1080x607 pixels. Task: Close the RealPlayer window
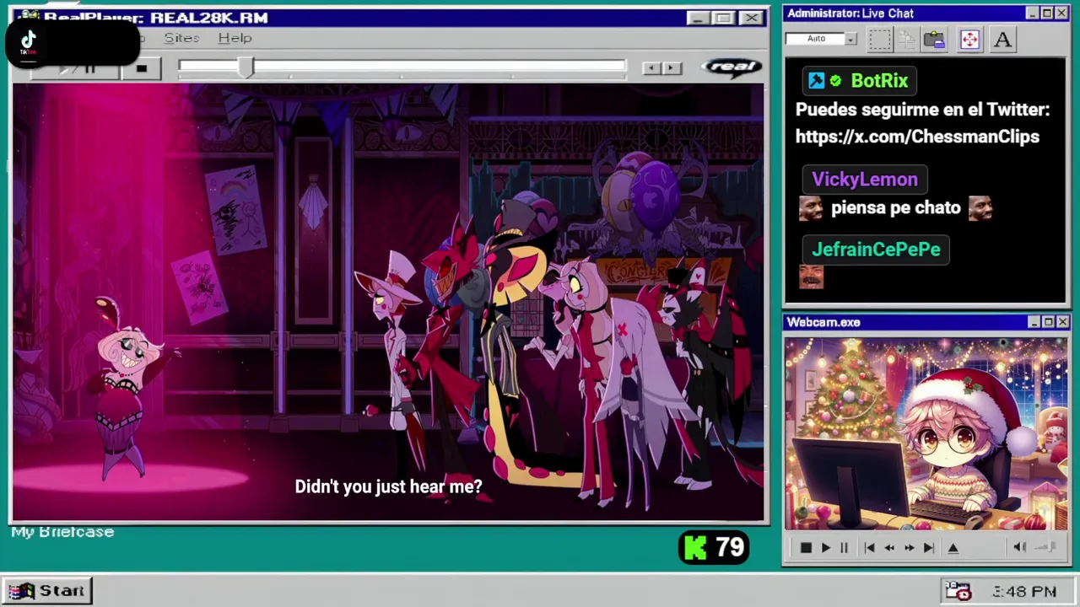(x=751, y=18)
